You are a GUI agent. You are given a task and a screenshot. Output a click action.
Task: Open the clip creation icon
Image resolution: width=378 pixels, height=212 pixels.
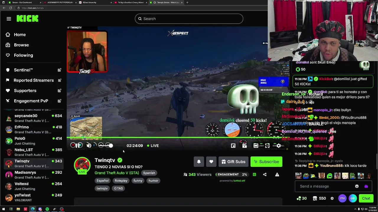tap(245, 145)
